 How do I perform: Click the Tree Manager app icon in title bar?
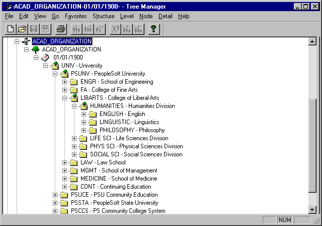[8, 7]
